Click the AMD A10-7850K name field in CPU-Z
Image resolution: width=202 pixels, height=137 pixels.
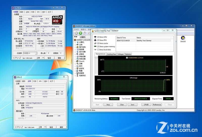pyautogui.click(x=37, y=16)
